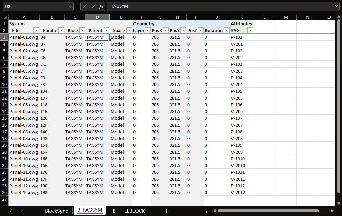This screenshot has width=342, height=216.
Task: Select Model cell in row 7
Action: 121,64
